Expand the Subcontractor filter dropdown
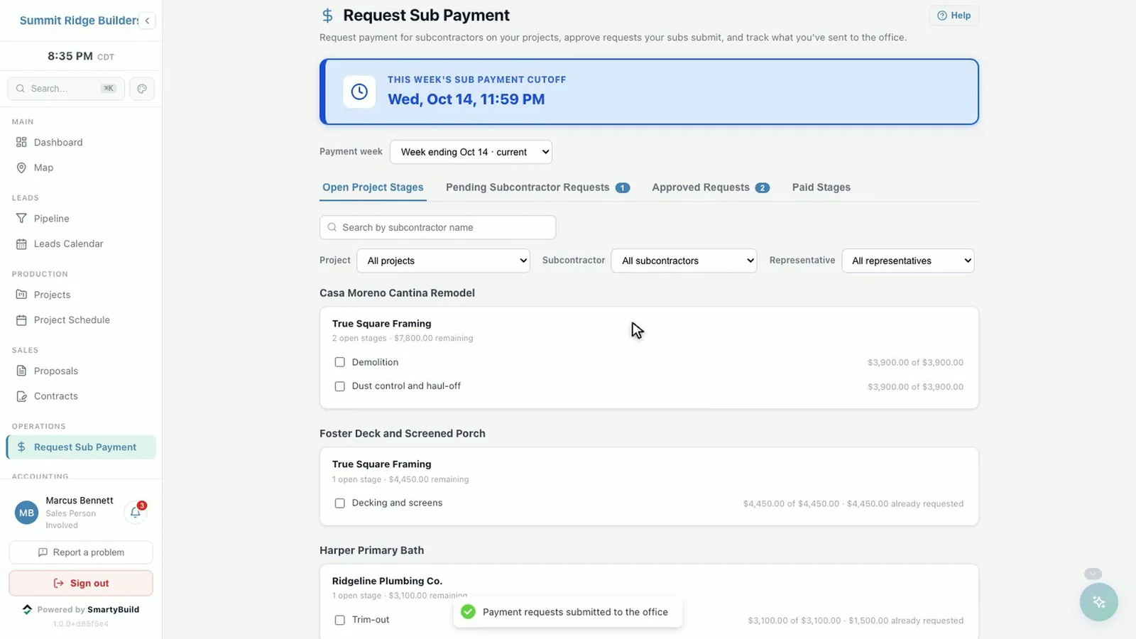 pyautogui.click(x=684, y=261)
